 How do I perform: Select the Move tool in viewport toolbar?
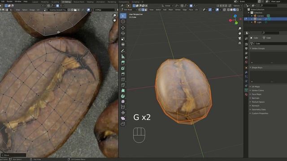123,28
